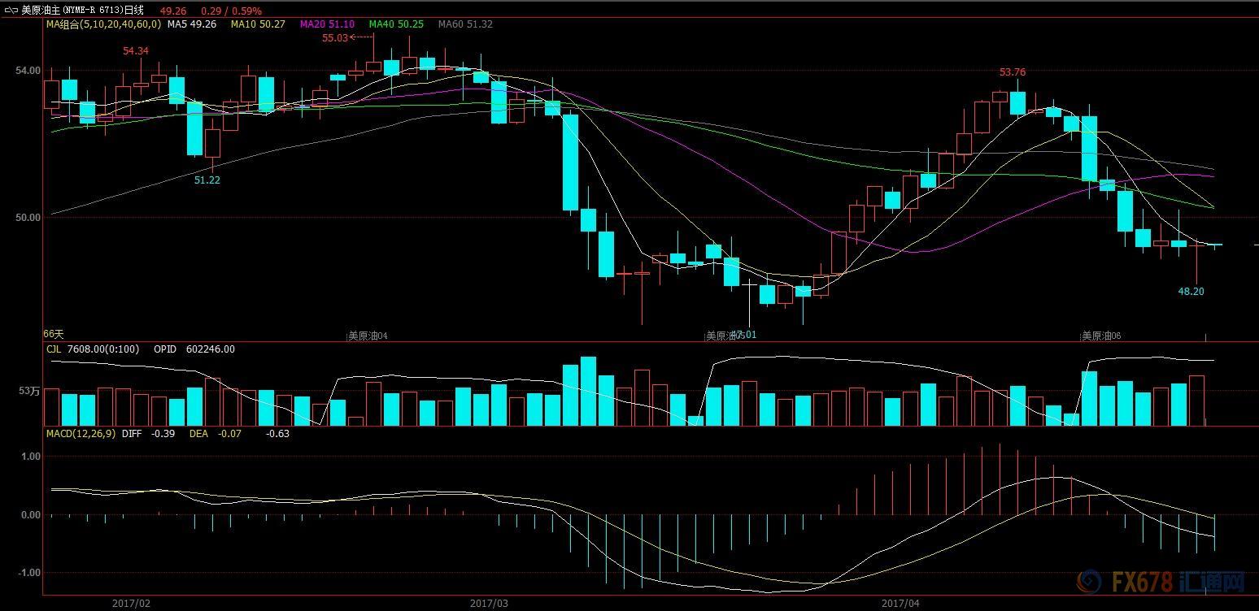This screenshot has width=1259, height=611.
Task: Click the 53.76 peak price label
Action: (1012, 72)
